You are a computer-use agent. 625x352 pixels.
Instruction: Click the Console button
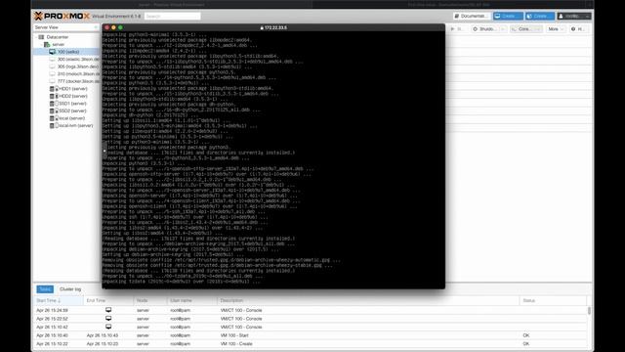click(x=521, y=29)
